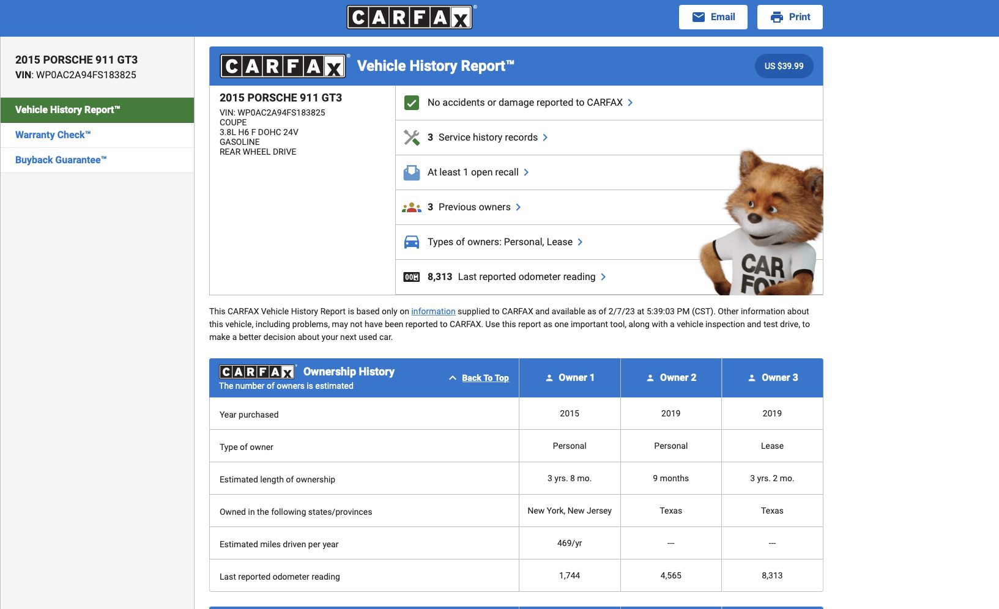The height and width of the screenshot is (609, 999).
Task: Click the Print printer icon
Action: point(777,17)
